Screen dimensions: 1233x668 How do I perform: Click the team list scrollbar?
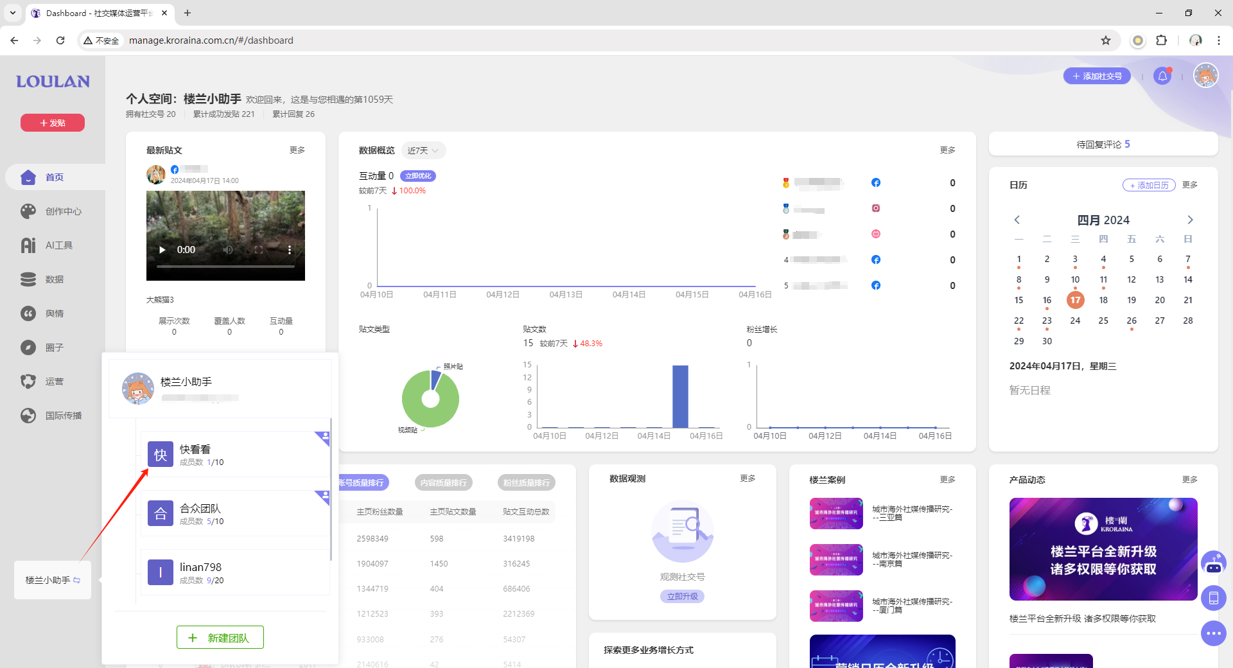tap(331, 489)
